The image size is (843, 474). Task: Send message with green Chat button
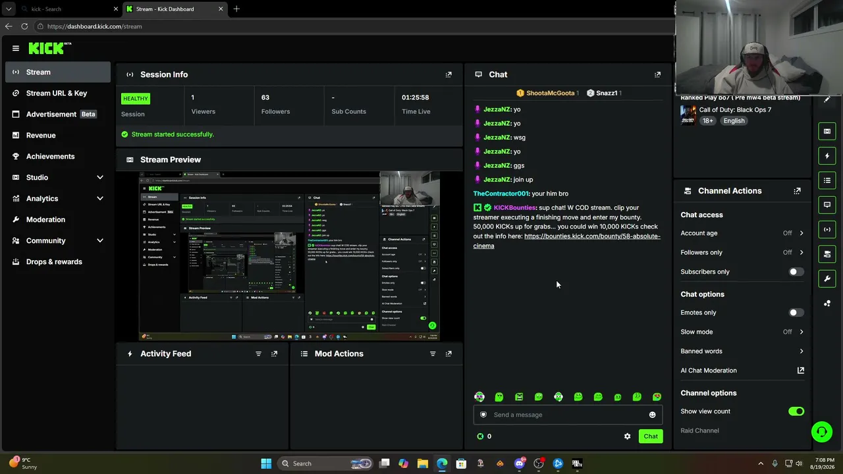pos(651,436)
